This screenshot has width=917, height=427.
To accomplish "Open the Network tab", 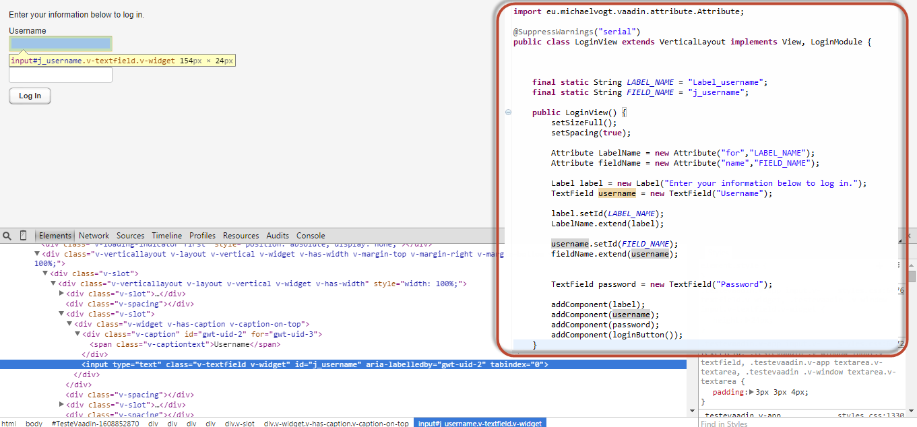I will [x=94, y=236].
